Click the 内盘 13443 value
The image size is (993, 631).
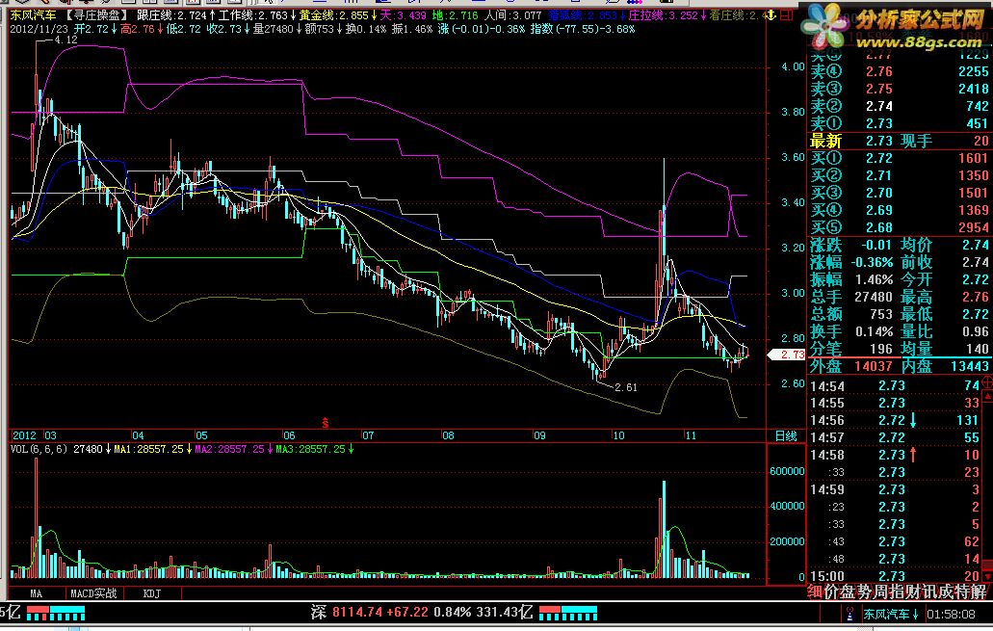[x=970, y=365]
